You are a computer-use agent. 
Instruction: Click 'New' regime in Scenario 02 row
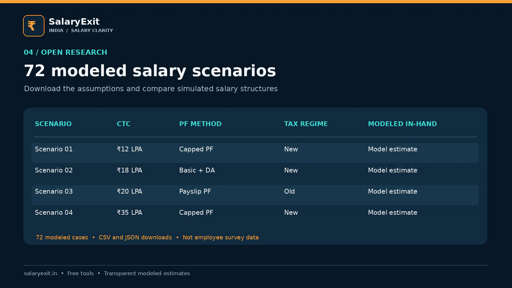click(291, 170)
